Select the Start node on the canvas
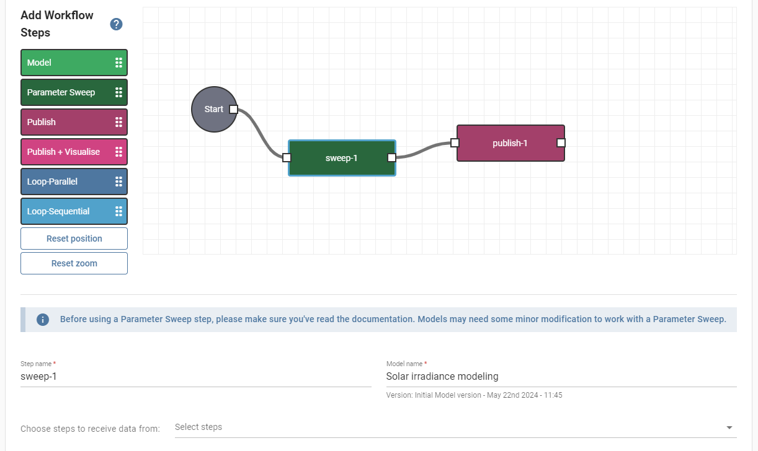The width and height of the screenshot is (758, 451). [x=213, y=109]
